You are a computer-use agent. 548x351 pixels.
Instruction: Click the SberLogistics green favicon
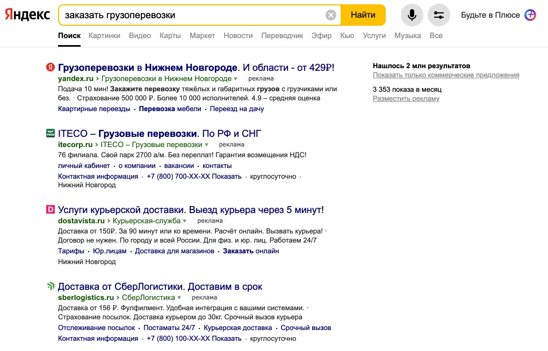click(x=51, y=286)
